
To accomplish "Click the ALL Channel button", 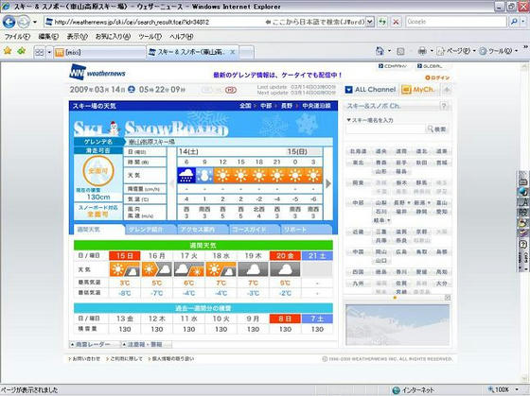I will click(371, 90).
